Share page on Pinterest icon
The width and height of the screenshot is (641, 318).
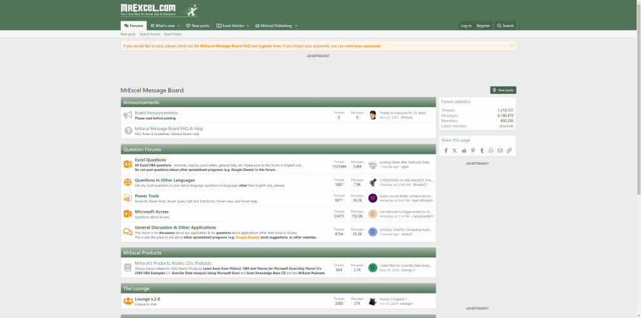coord(473,150)
